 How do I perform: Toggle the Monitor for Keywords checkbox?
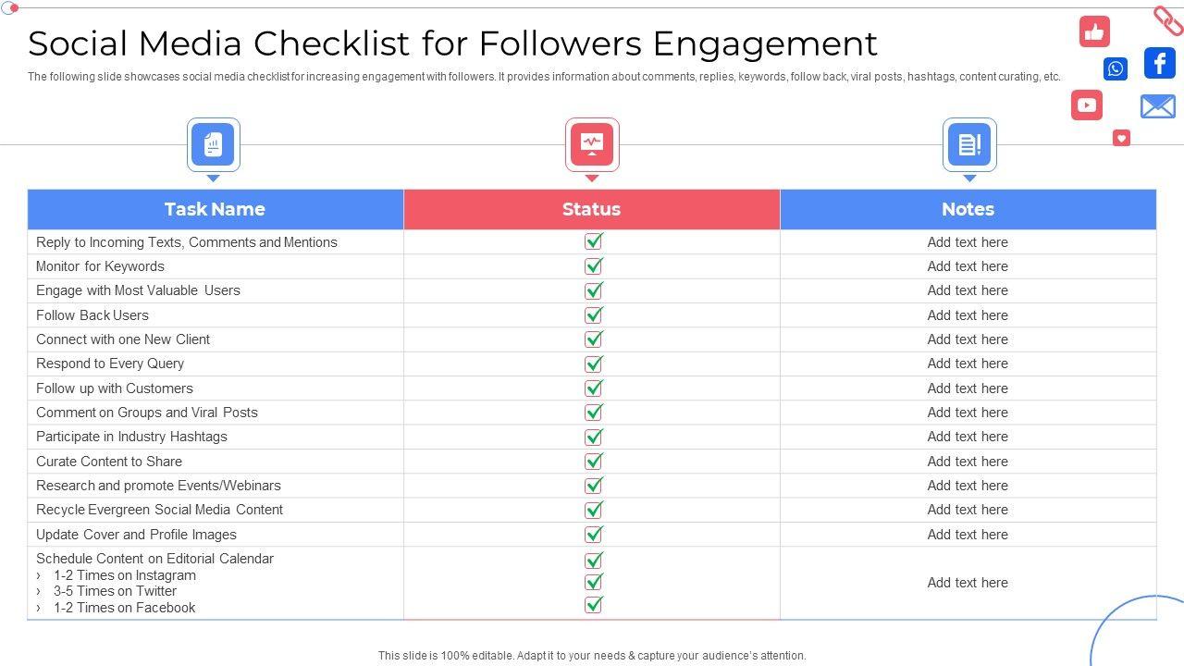tap(594, 266)
